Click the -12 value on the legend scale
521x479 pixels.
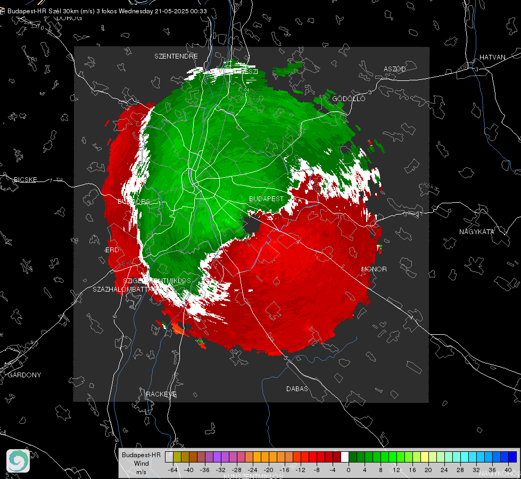[300, 470]
